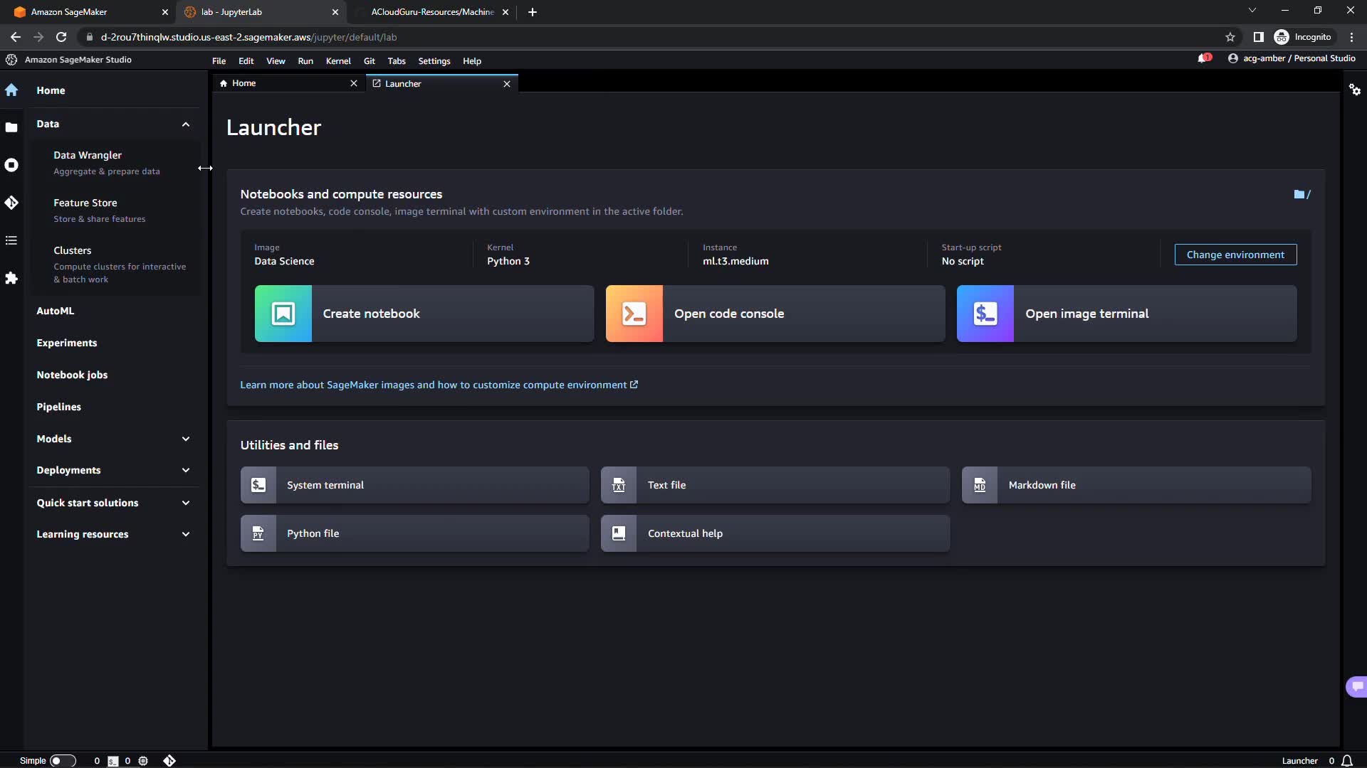Open the table of contents icon
This screenshot has width=1367, height=768.
coord(11,240)
